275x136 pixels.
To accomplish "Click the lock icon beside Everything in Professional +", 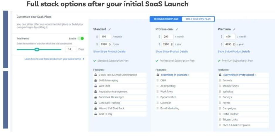I will tap(220, 75).
